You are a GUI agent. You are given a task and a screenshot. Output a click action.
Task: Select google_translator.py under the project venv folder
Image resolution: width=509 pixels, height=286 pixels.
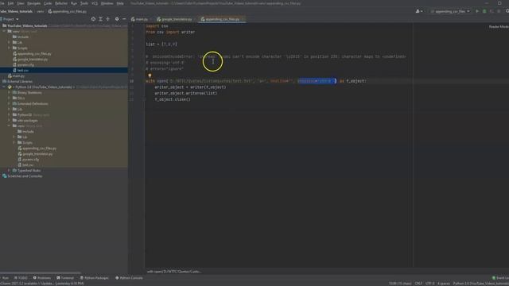point(30,60)
